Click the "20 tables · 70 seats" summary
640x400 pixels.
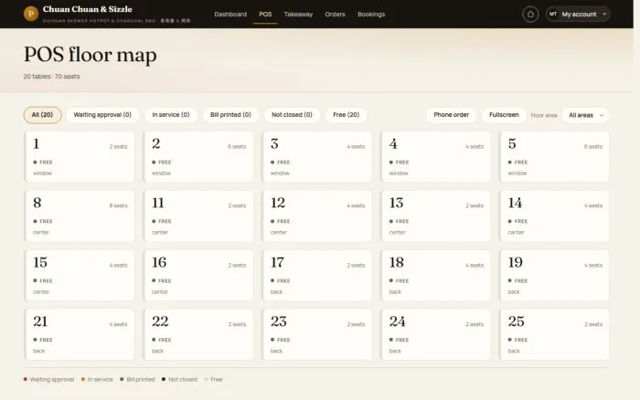point(51,76)
